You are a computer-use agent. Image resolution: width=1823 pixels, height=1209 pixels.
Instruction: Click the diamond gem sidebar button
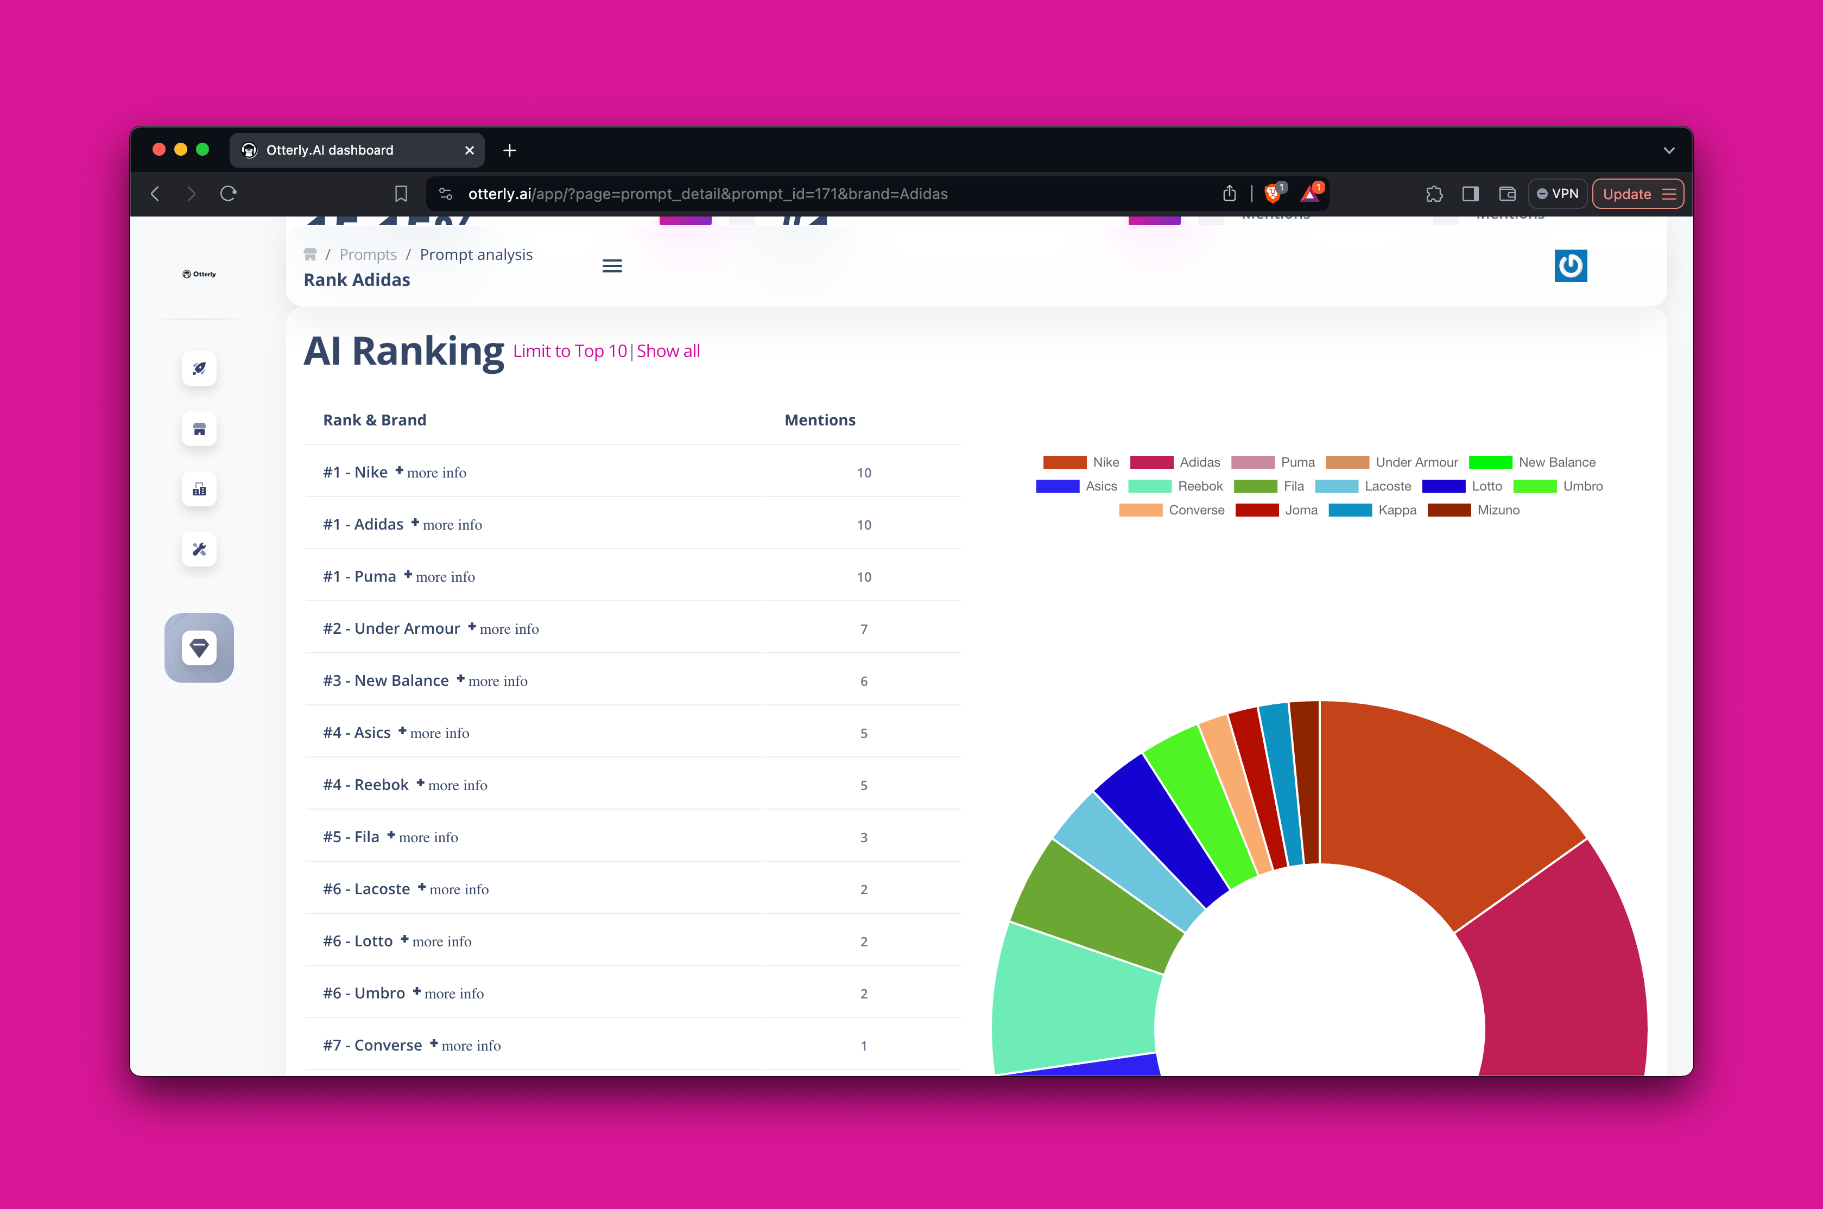pyautogui.click(x=199, y=648)
